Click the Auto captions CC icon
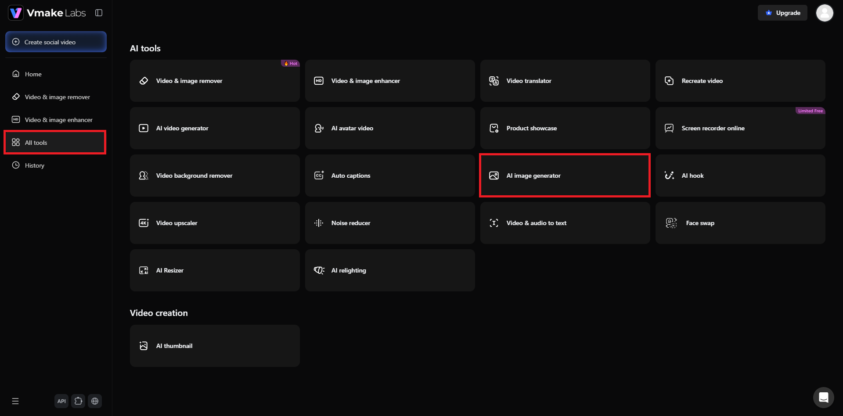The image size is (843, 416). click(319, 176)
